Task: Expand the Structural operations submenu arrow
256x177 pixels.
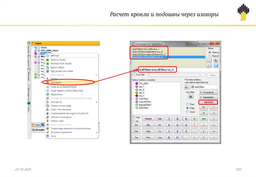Action: point(97,132)
